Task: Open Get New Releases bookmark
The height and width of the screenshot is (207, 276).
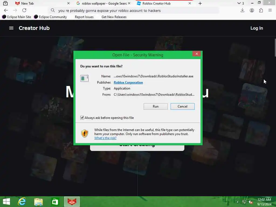Action: (x=114, y=17)
